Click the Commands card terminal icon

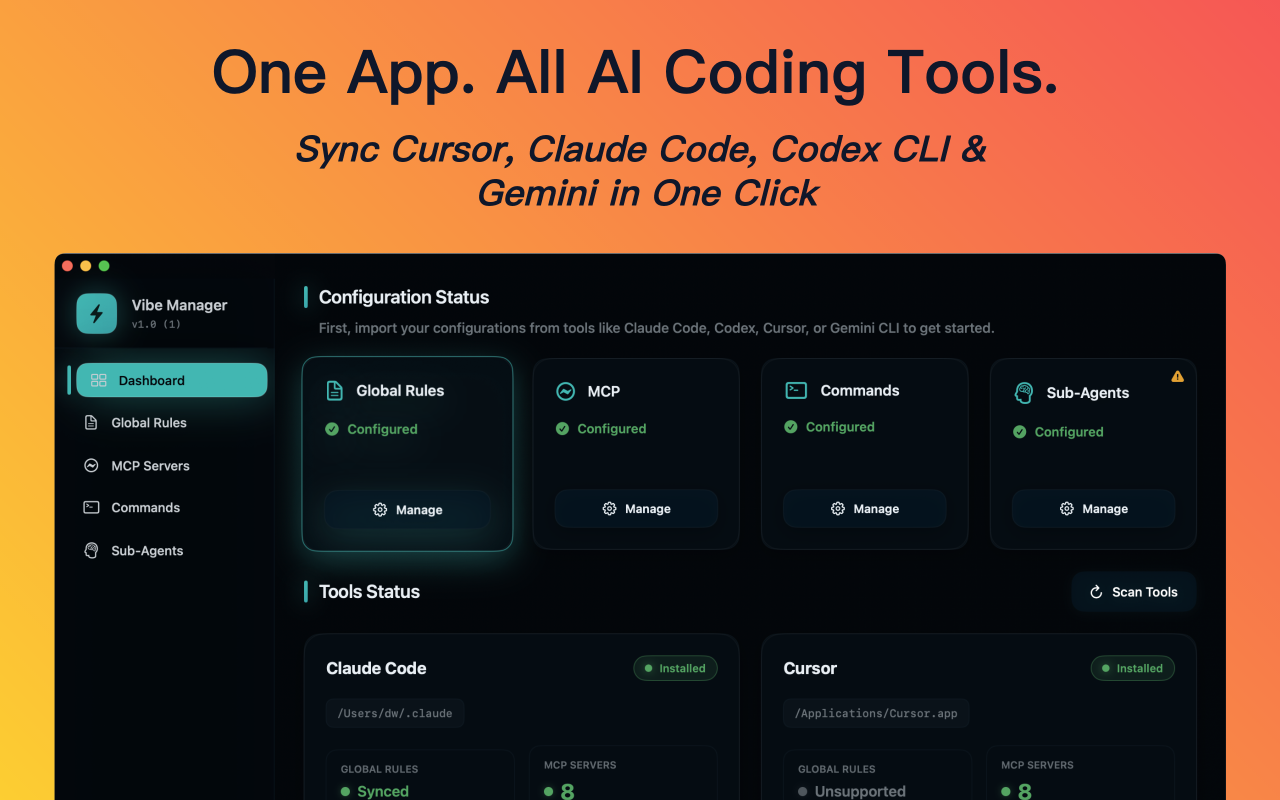click(x=795, y=390)
